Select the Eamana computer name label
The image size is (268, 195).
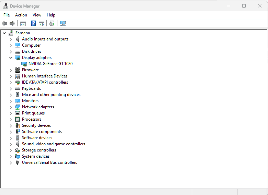pyautogui.click(x=23, y=33)
